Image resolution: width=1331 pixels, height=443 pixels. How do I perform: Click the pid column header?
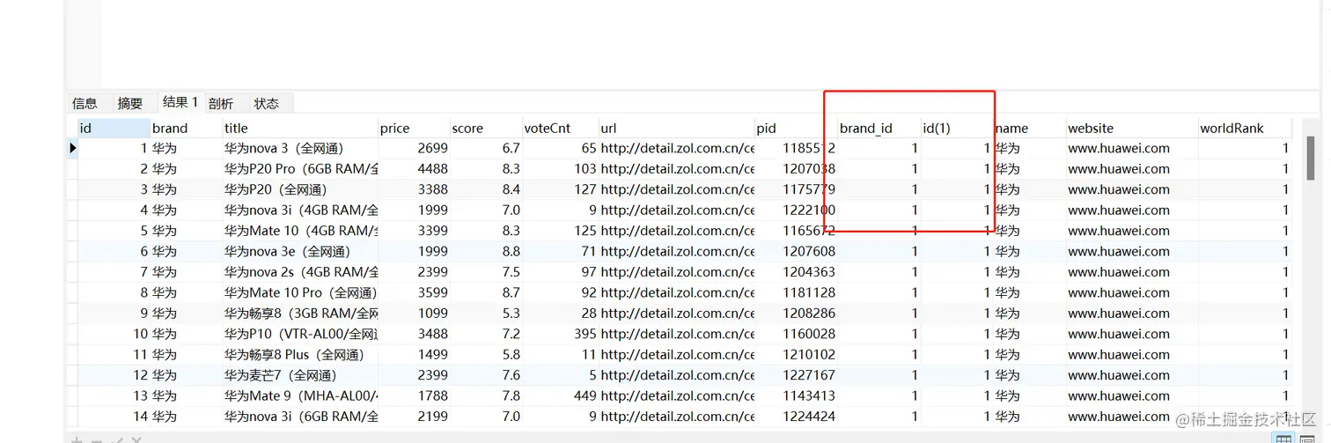click(x=796, y=128)
